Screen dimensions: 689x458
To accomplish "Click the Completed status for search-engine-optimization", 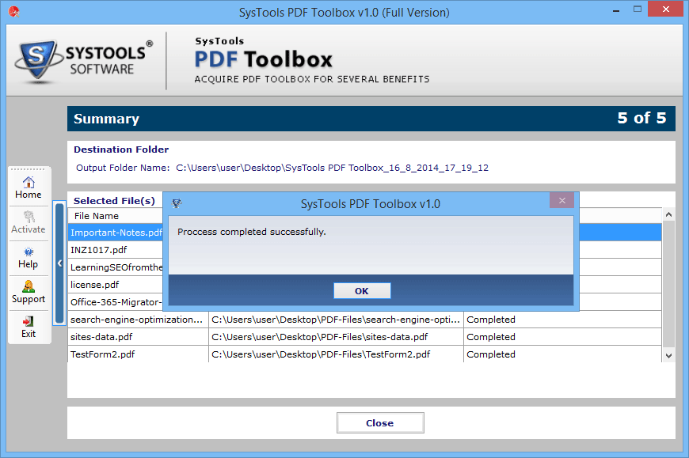I will [x=491, y=320].
